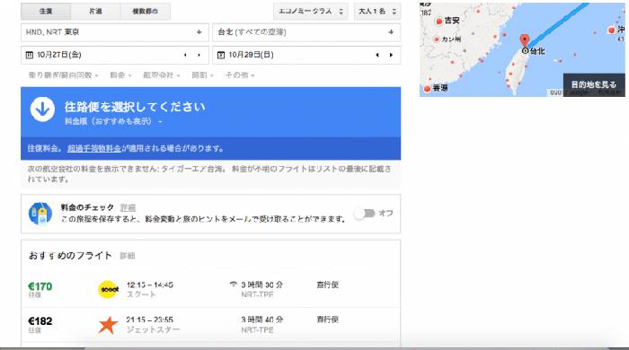Add another destination with plus icon

[391, 32]
